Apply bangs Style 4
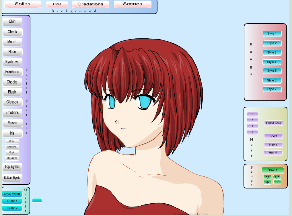This screenshot has height=216, width=292. point(272,62)
